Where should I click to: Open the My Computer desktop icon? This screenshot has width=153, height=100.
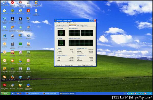coord(5,3)
